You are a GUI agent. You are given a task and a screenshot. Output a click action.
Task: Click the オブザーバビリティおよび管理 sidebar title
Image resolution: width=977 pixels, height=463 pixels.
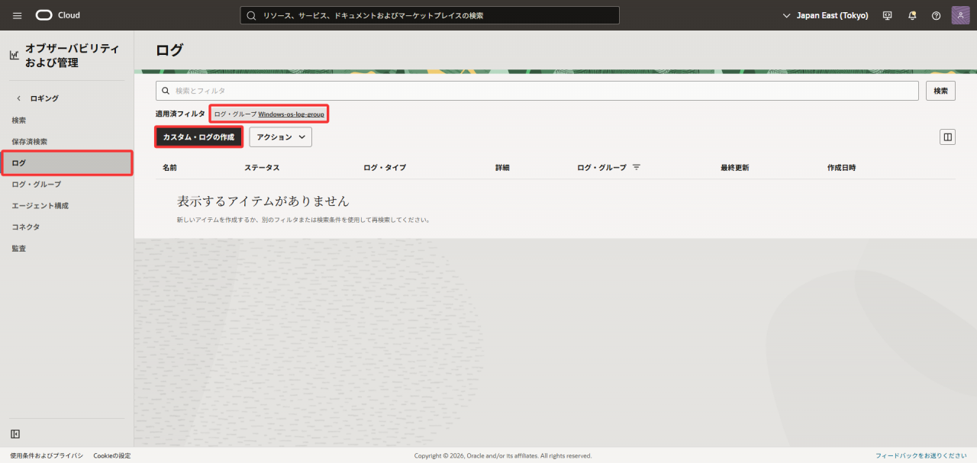coord(73,55)
